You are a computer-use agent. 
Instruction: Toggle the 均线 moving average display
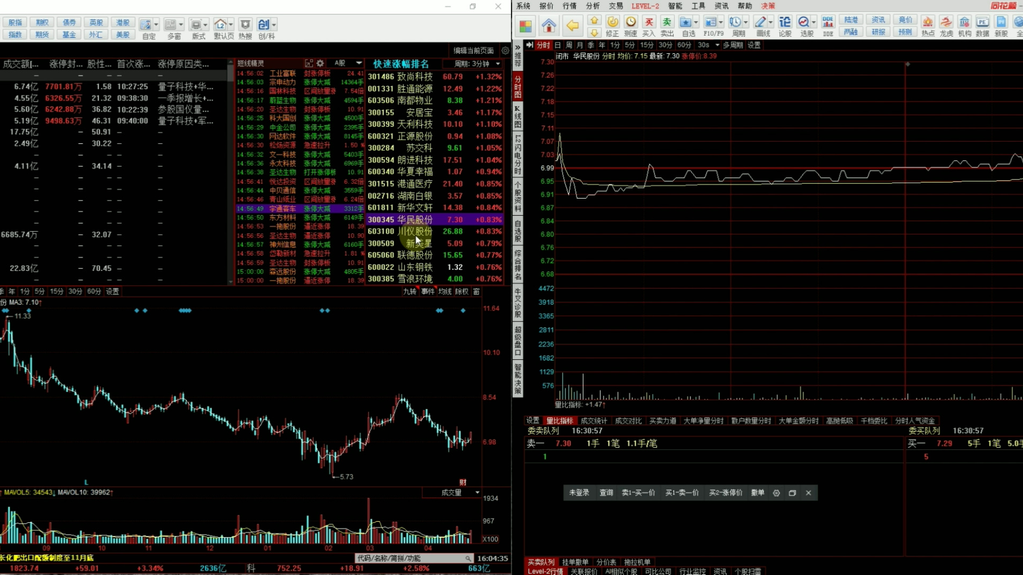444,291
